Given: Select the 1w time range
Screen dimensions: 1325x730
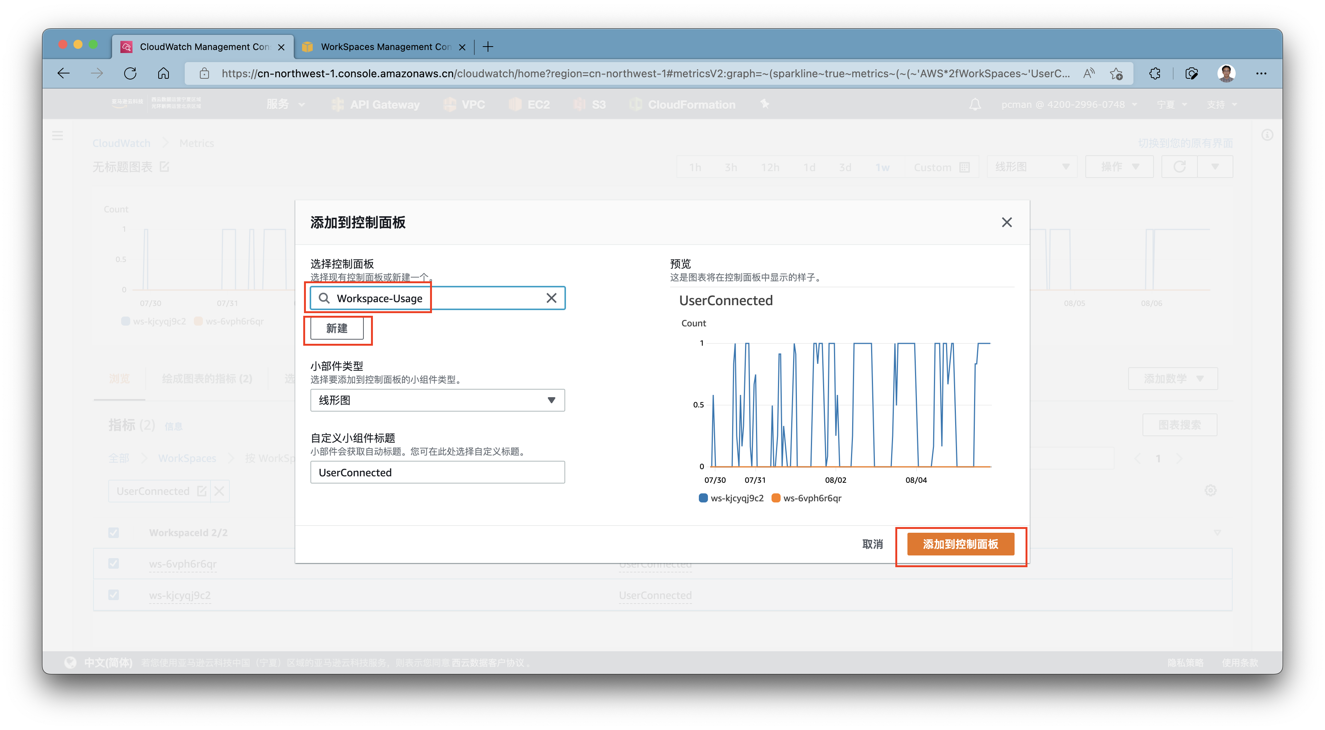Looking at the screenshot, I should tap(882, 167).
